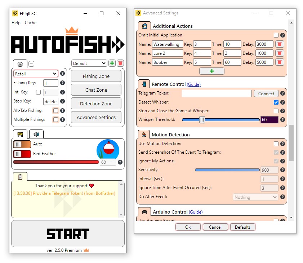Check Omit Initial Application
Viewport: 303px width, 263px height.
[276, 35]
